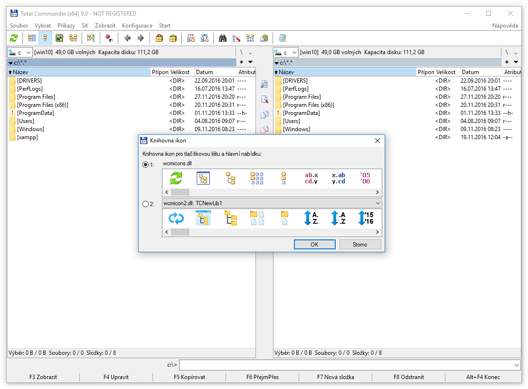Click right scroll arrow of wcmicons.dll list
The image size is (528, 389).
click(377, 192)
